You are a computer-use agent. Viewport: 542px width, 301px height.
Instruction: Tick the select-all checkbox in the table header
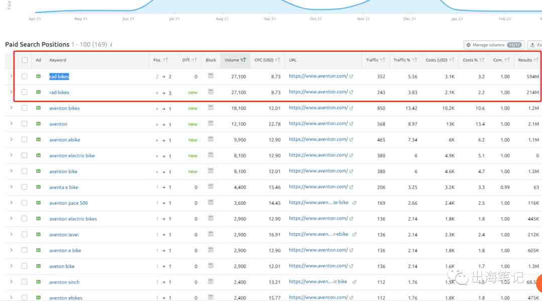click(25, 60)
